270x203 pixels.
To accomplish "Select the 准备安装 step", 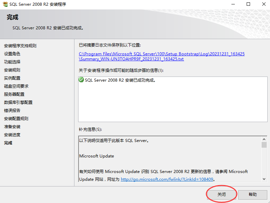I will tap(12, 127).
